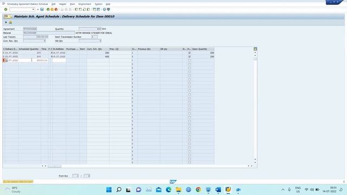Tick the checkbox in the third row being edited
Viewport: 347px width, 195px height.
point(189,60)
